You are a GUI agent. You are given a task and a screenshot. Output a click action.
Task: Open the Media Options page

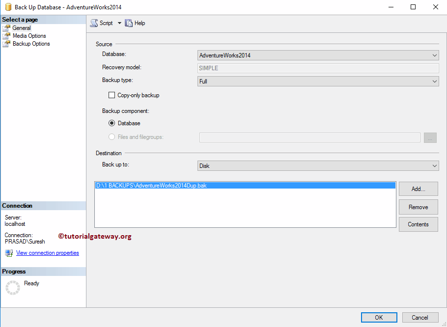(29, 36)
